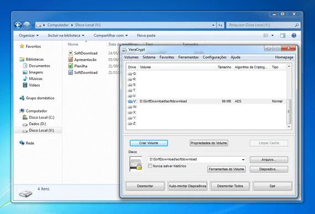Enable Nunca salvar histórico checkbox
This screenshot has width=315, height=214.
[150, 166]
